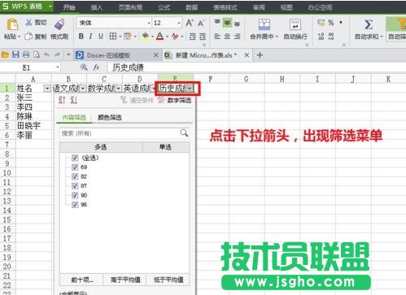The height and width of the screenshot is (295, 406).
Task: Uncheck the 87 value checkbox
Action: 75,186
